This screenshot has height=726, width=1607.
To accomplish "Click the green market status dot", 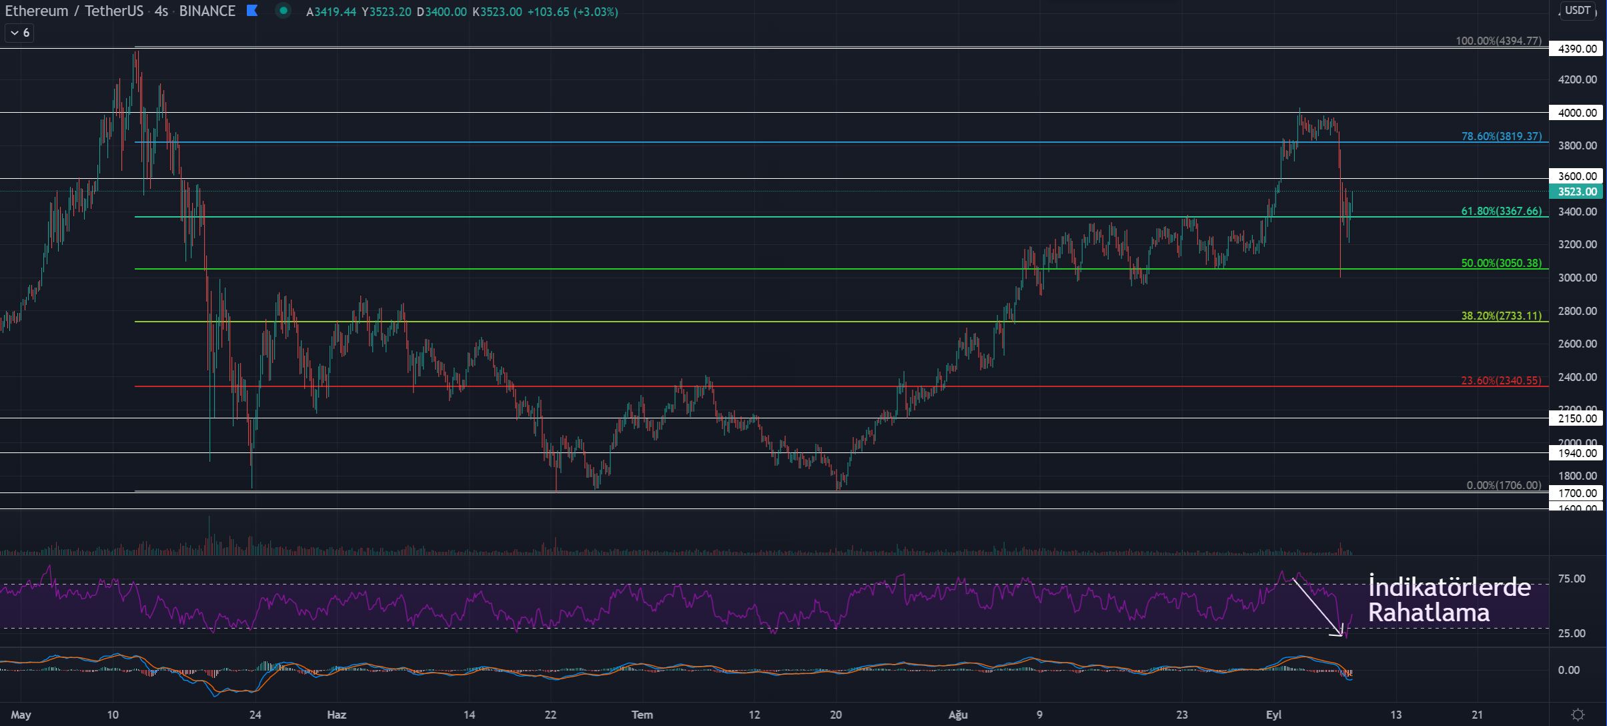I will (x=284, y=11).
